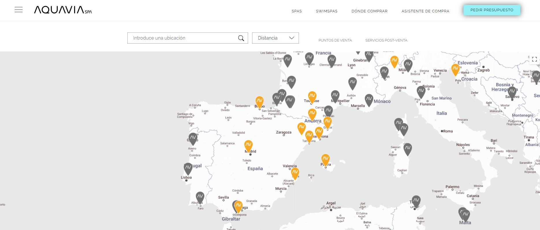Open the SWIMSPAS menu item
Screen dimensions: 540x230
[327, 11]
